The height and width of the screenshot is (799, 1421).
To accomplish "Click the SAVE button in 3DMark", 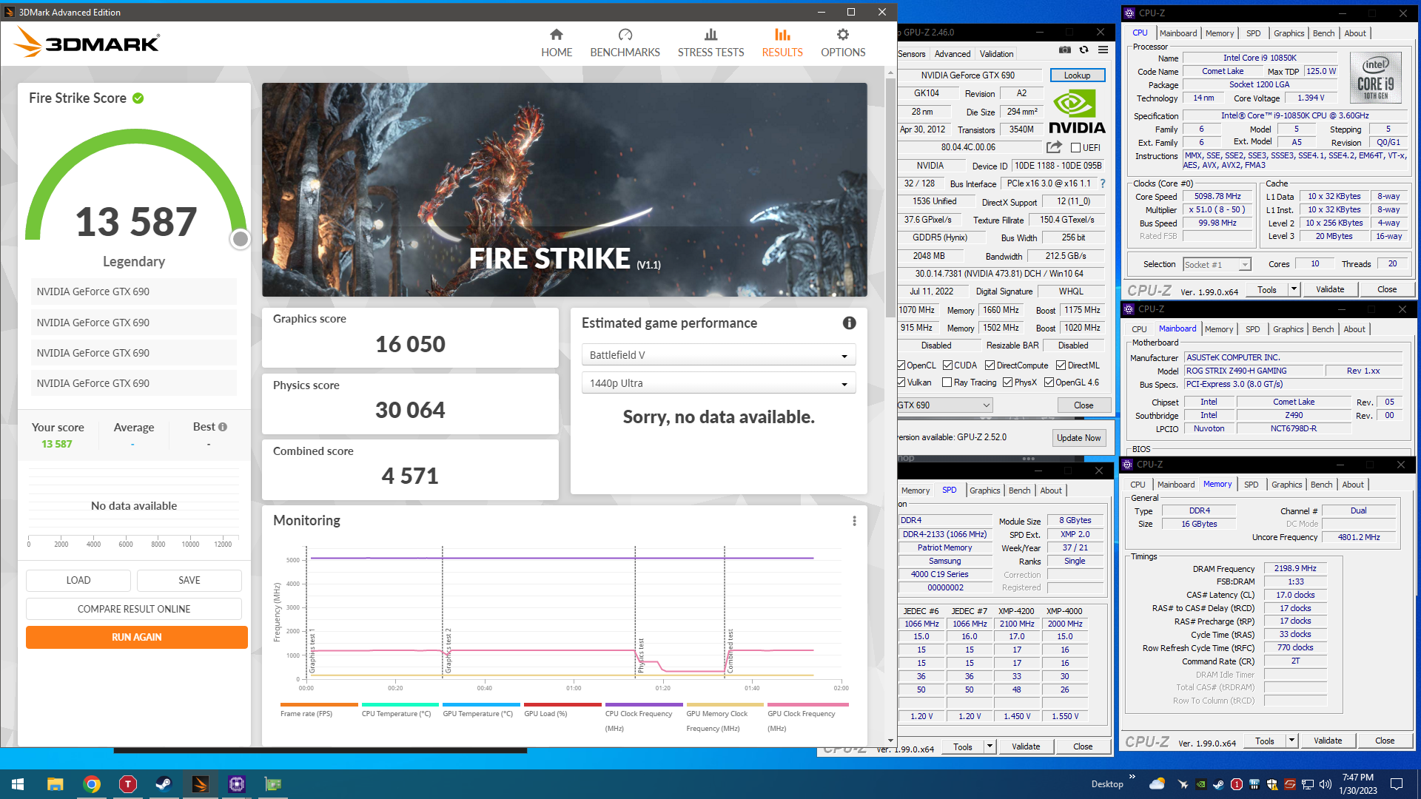I will click(189, 580).
